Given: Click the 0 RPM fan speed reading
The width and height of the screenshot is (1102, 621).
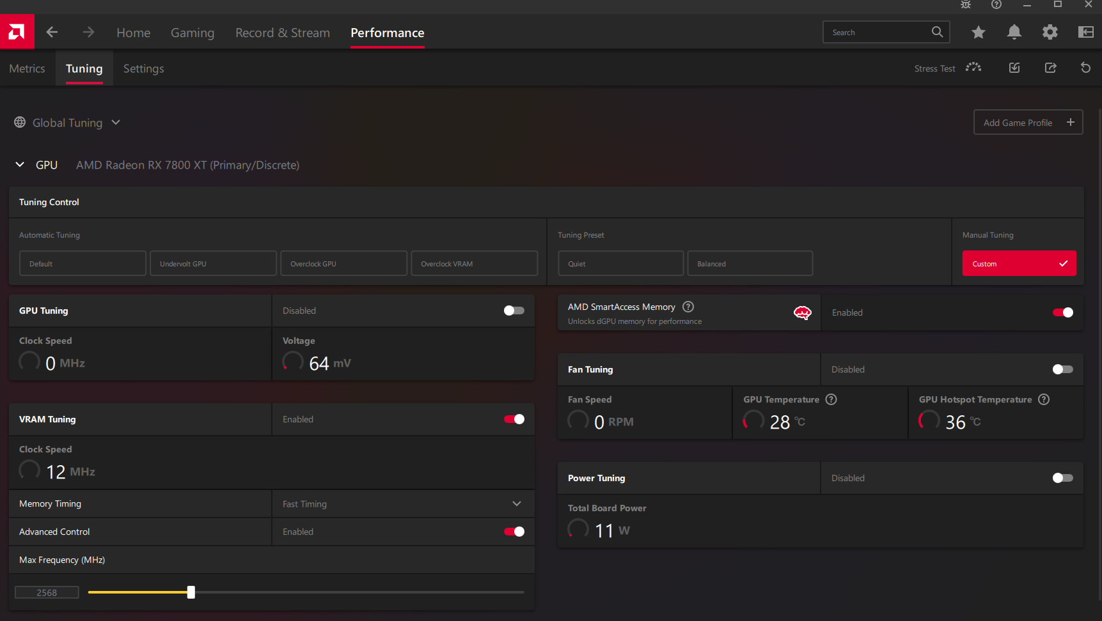Looking at the screenshot, I should point(613,422).
